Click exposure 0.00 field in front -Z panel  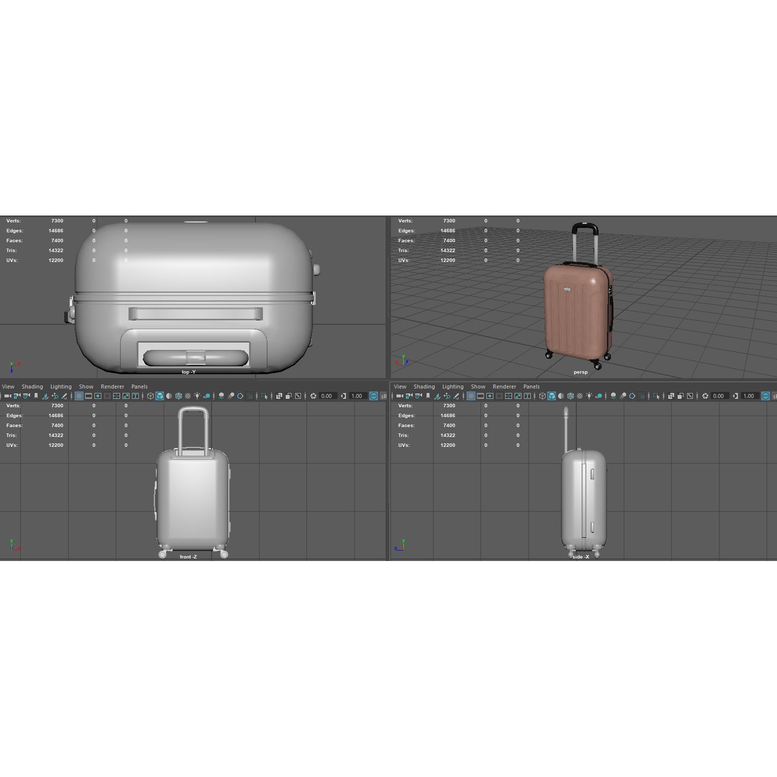[x=328, y=396]
